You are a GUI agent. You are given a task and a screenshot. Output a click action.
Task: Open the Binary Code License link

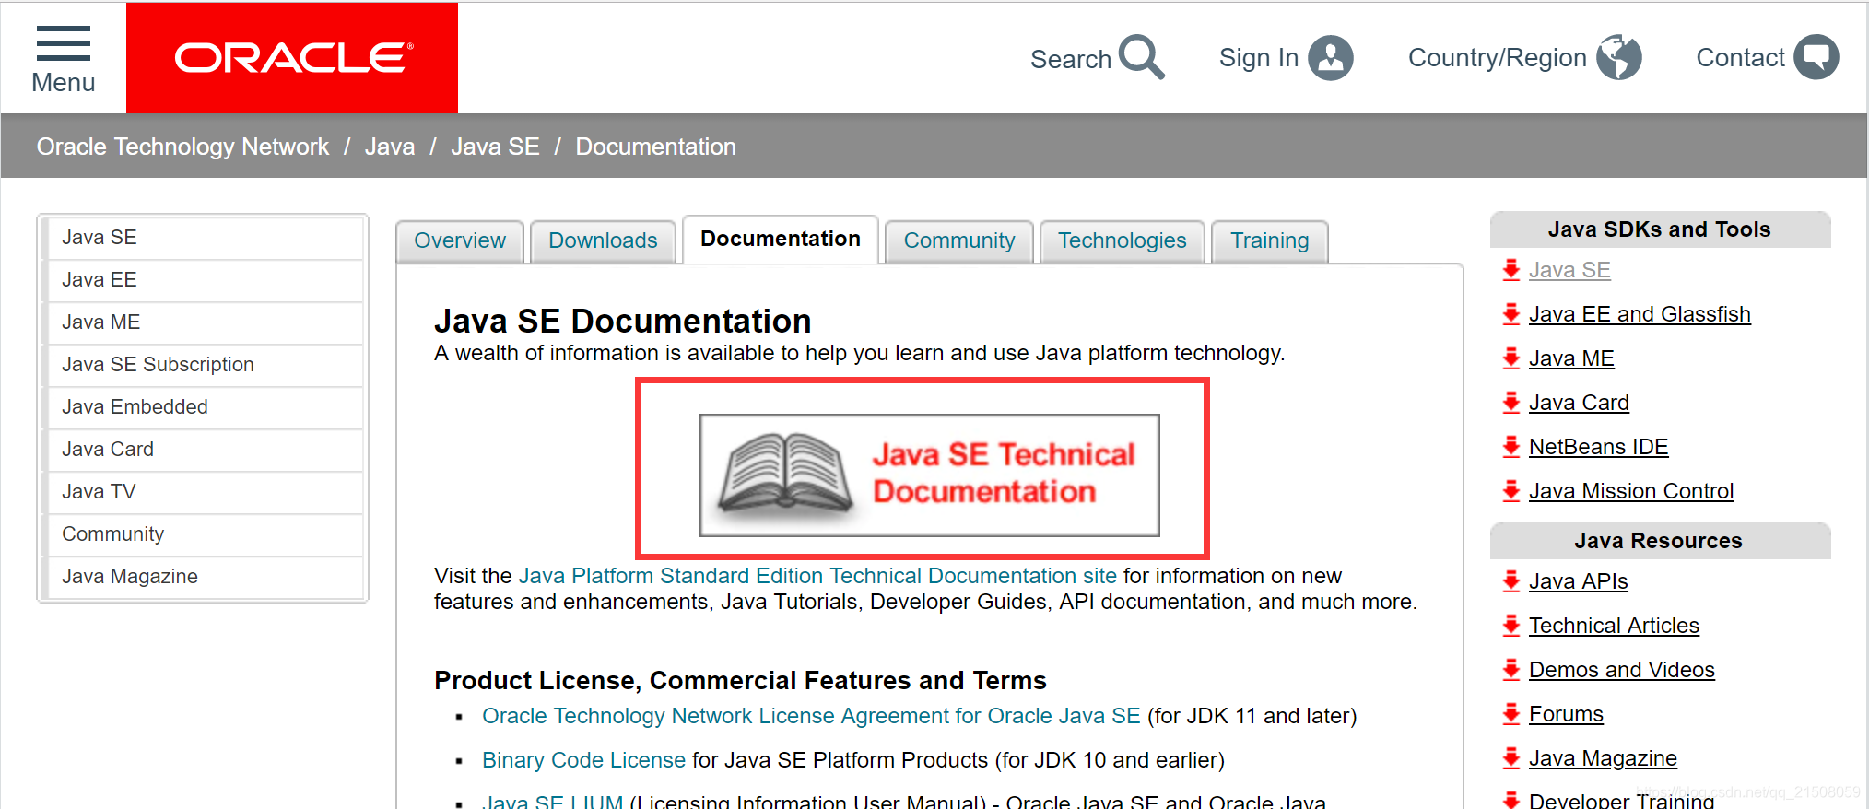583,760
